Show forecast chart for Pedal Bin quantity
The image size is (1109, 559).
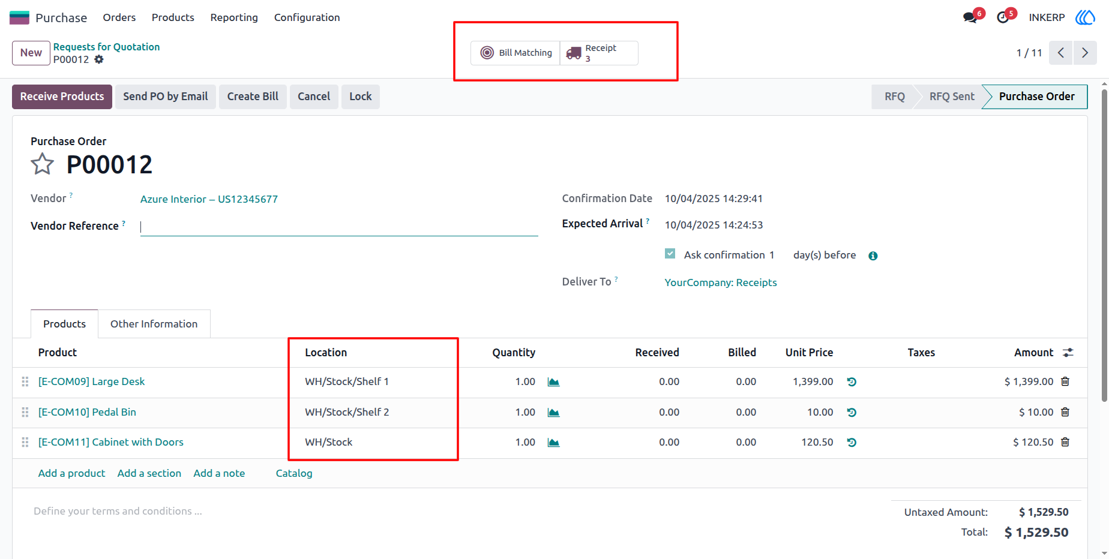[x=553, y=413]
